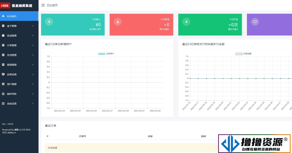The image size is (292, 153).
Task: Expand the 提现管理 submenu arrow
Action: (x=33, y=64)
